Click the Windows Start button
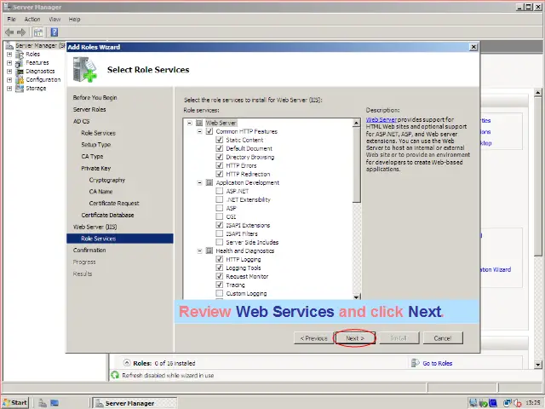 coord(15,402)
